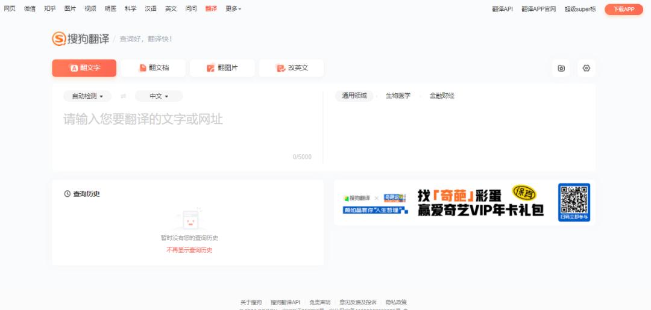Go to 微信 in top navigation
This screenshot has width=651, height=310.
pyautogui.click(x=30, y=8)
